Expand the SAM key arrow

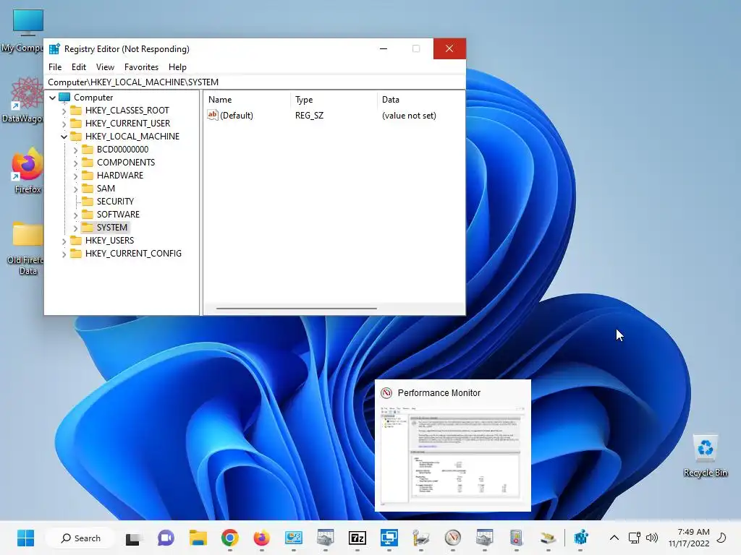coord(75,189)
